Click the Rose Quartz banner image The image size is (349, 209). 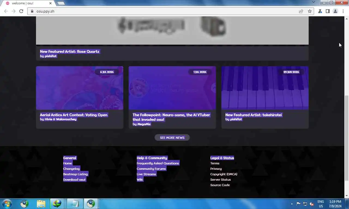pyautogui.click(x=172, y=30)
